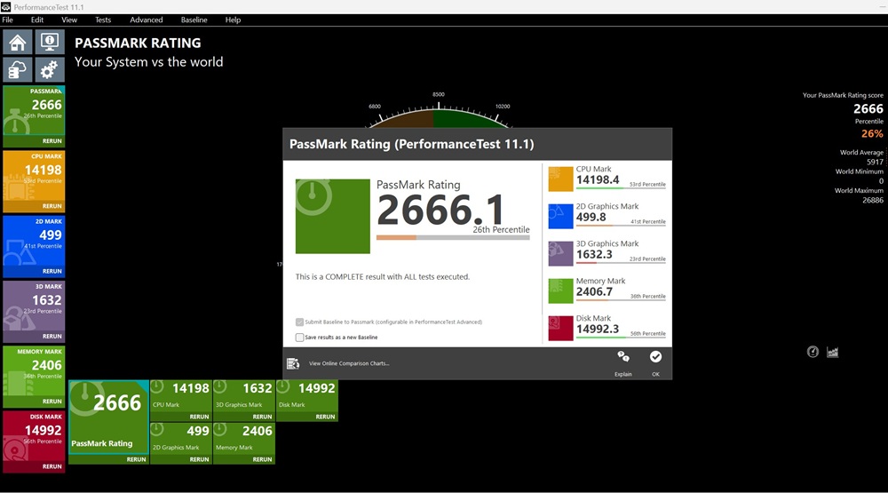
Task: Rerun the Disk Mark sidebar test
Action: (52, 466)
